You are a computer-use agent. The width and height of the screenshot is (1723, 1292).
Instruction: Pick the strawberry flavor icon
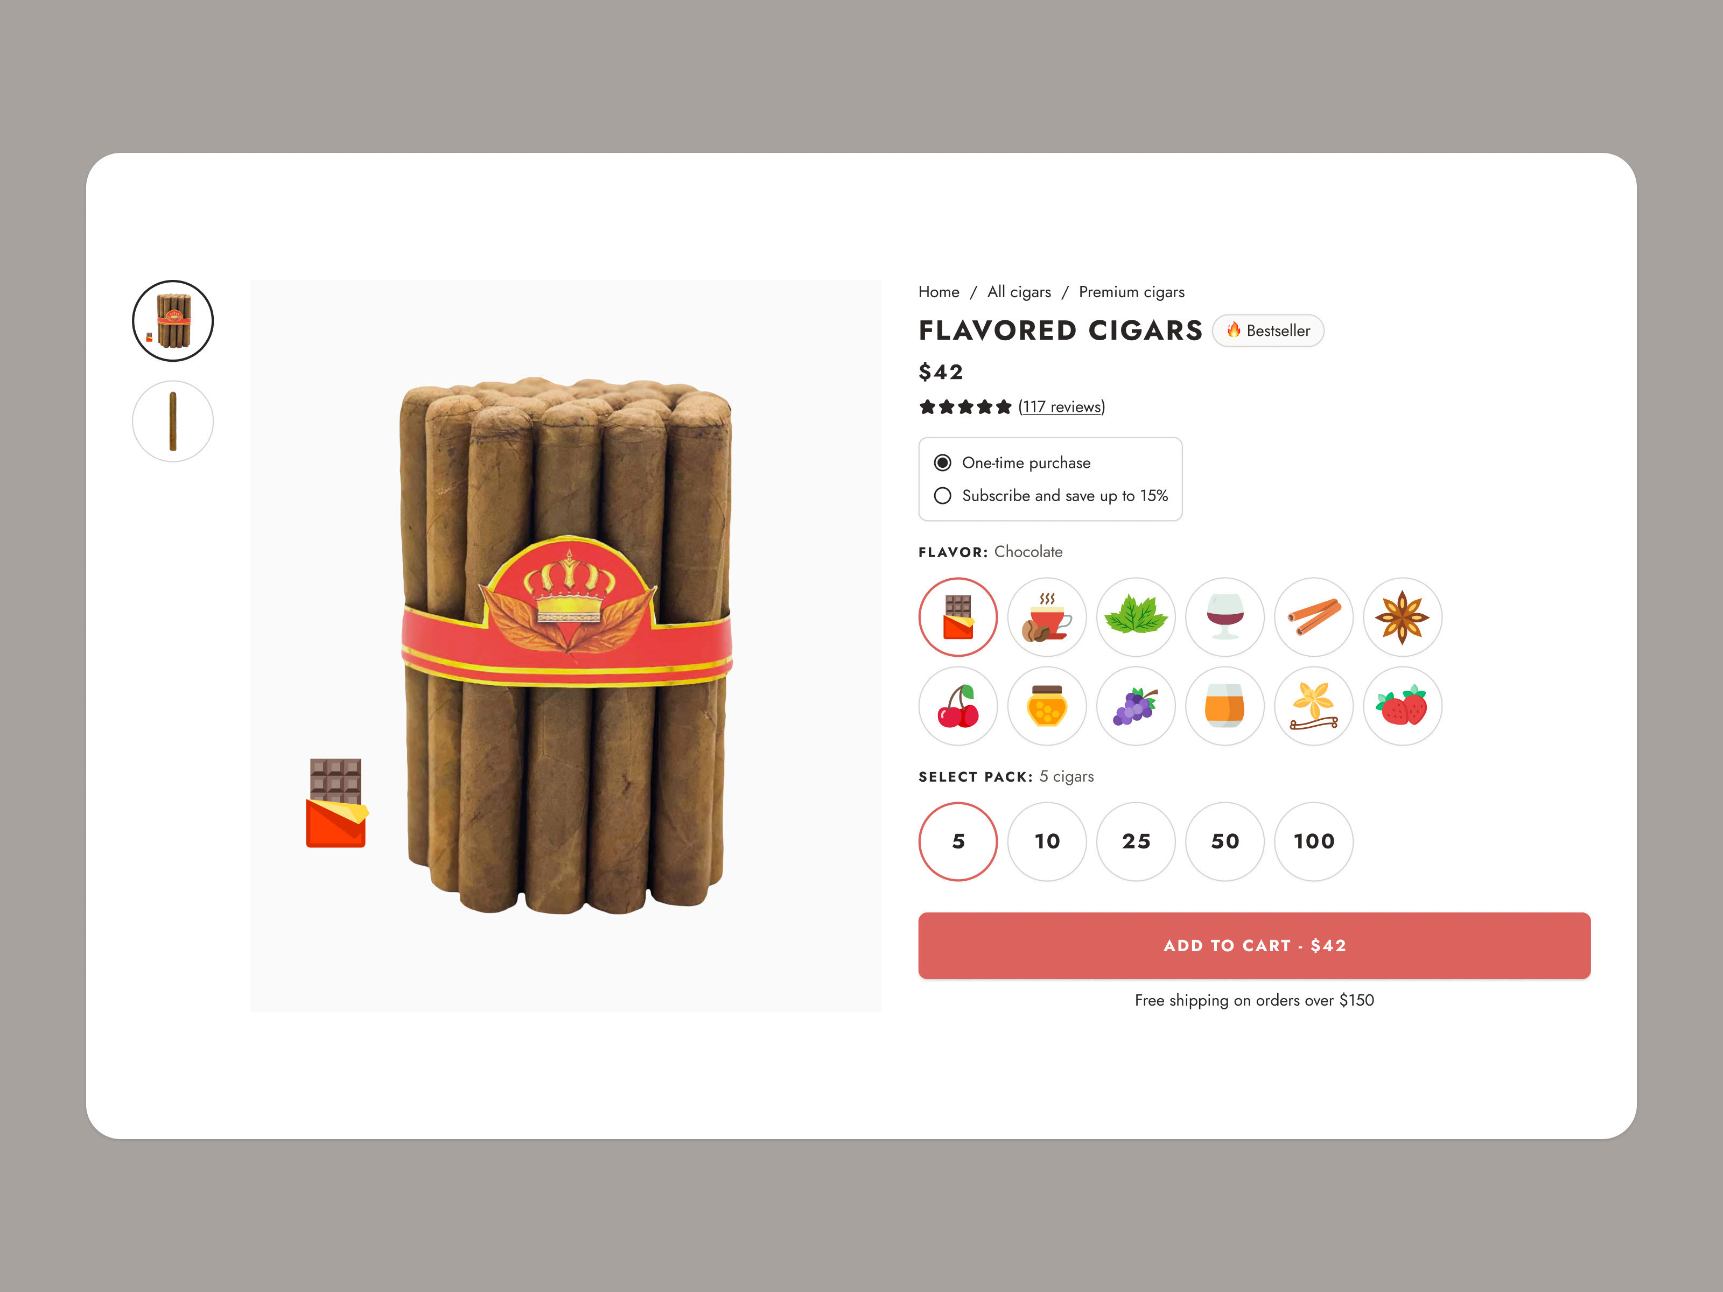(1402, 706)
